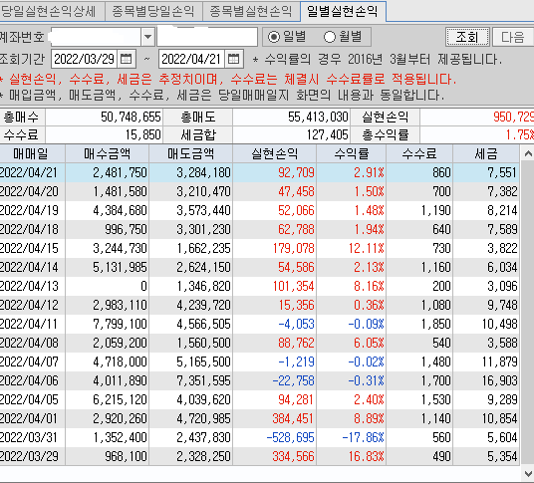Viewport: 534px width, 483px height.
Task: Sort by the 매매일 column header
Action: 31,153
